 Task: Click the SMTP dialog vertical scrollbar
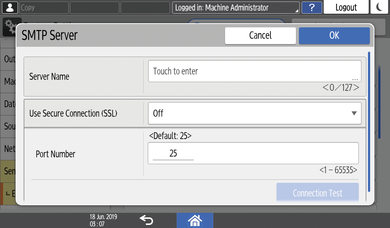pos(369,122)
